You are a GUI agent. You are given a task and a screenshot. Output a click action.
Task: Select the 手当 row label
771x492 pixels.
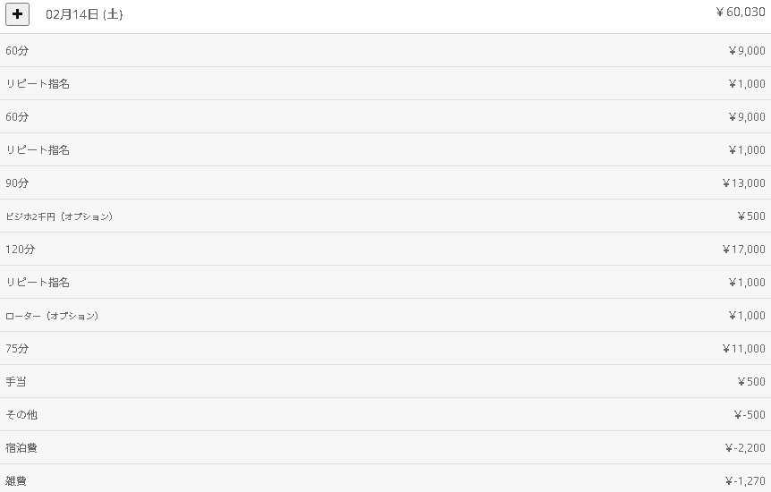click(16, 382)
